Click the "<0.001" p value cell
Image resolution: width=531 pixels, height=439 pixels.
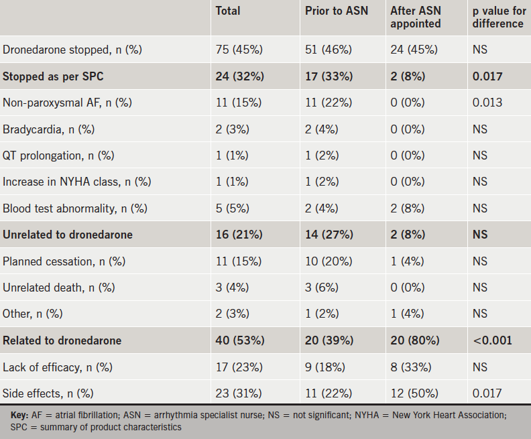pyautogui.click(x=492, y=340)
